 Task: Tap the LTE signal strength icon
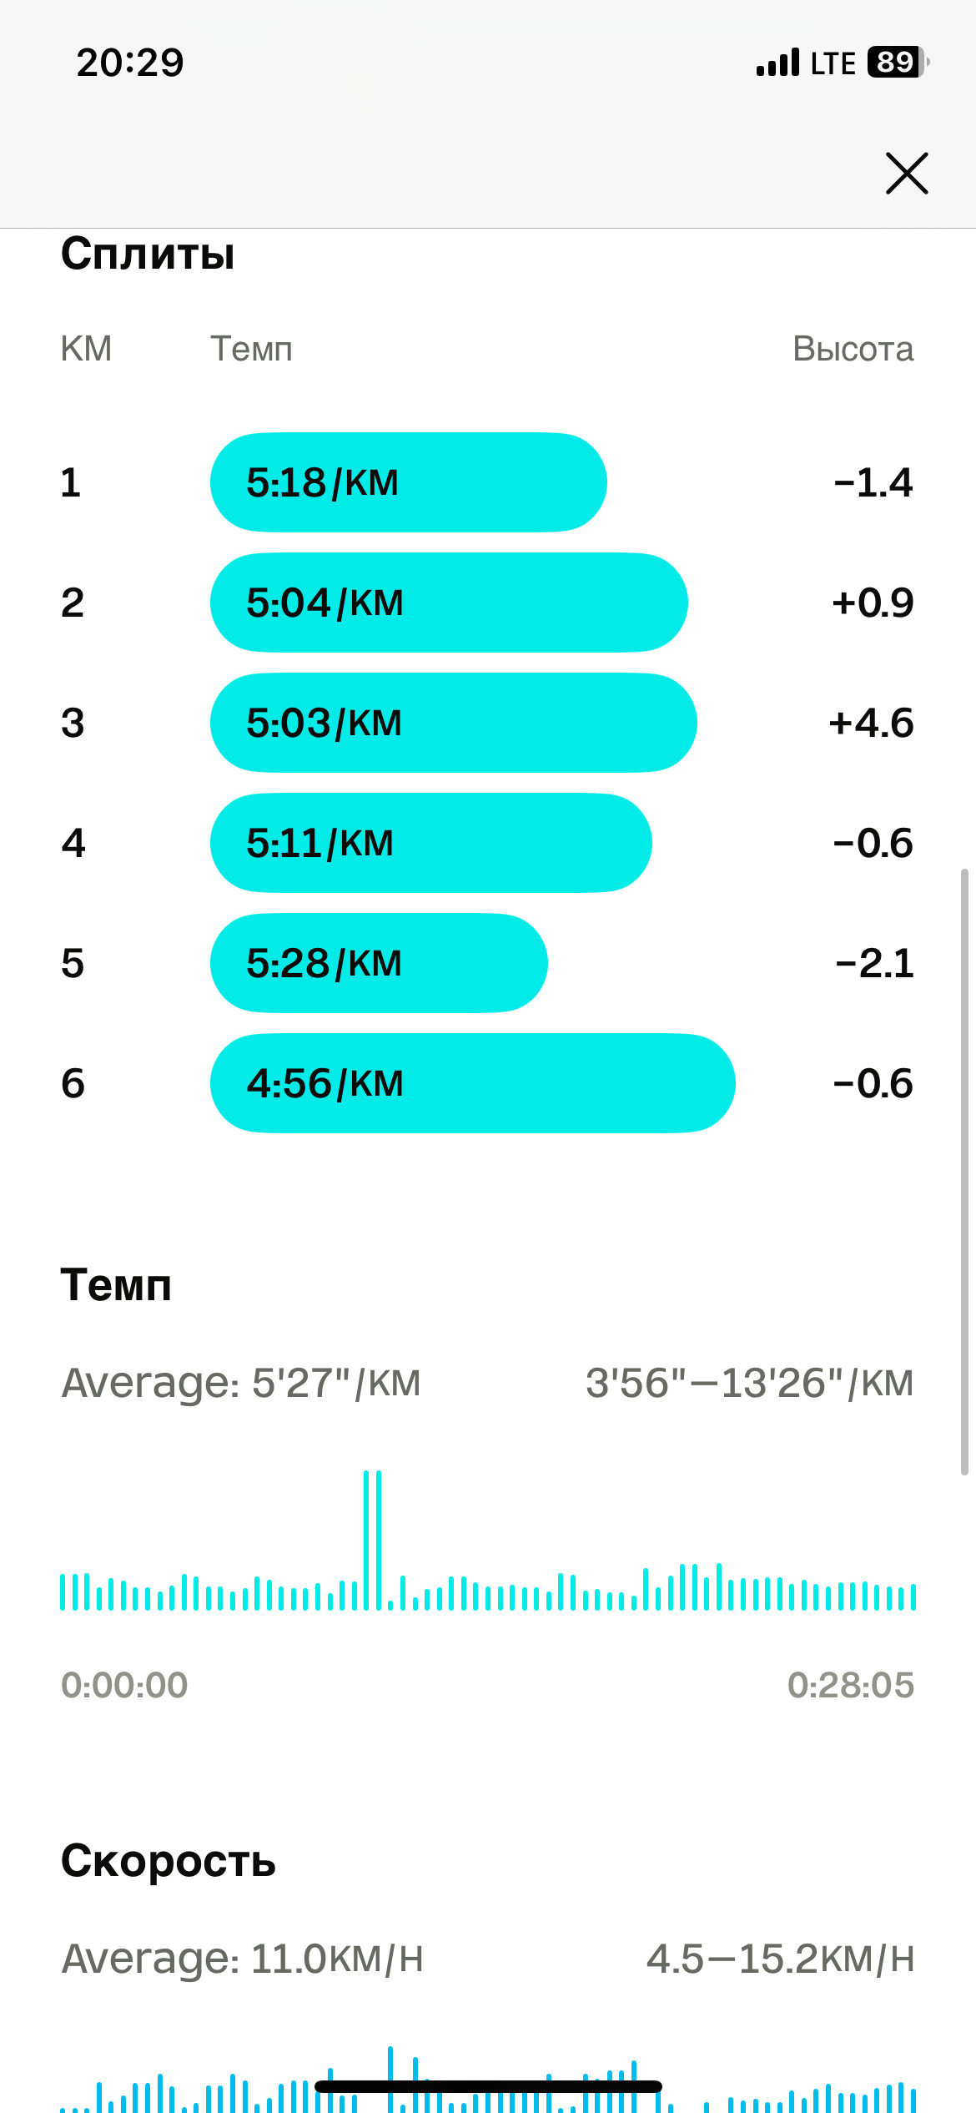tap(777, 63)
